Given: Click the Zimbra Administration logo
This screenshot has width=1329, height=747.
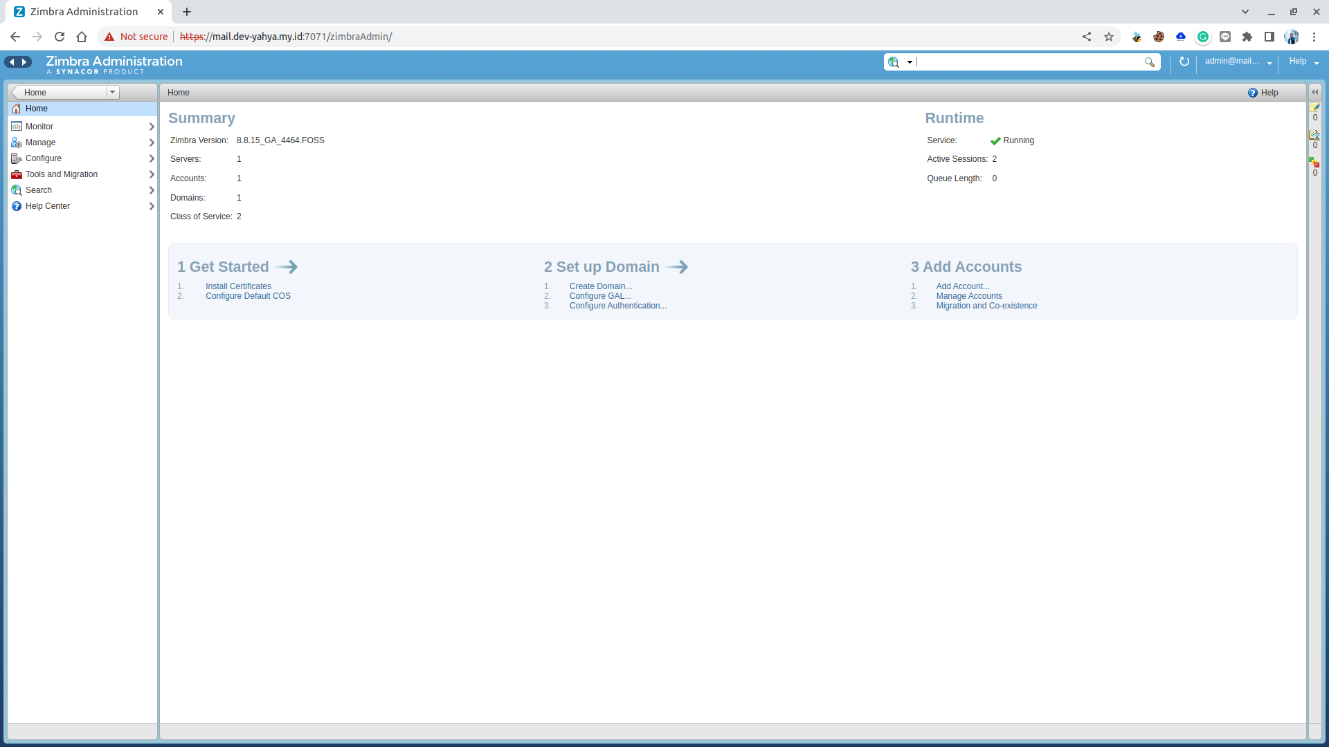Looking at the screenshot, I should [x=114, y=64].
